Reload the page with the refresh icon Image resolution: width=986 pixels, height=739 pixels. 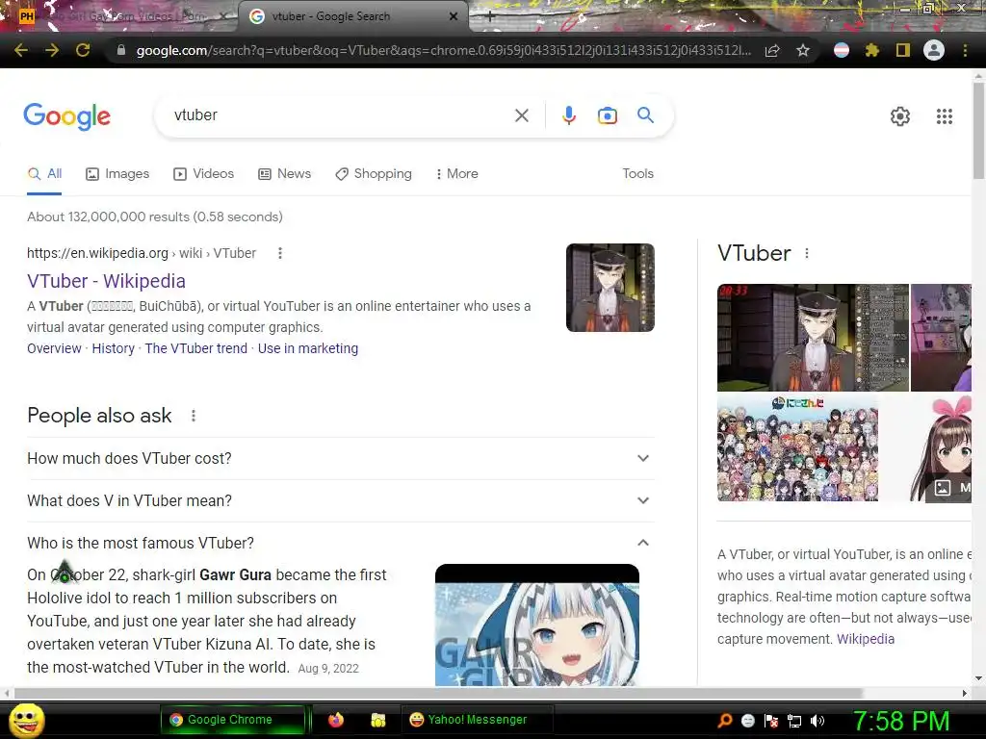pyautogui.click(x=83, y=50)
